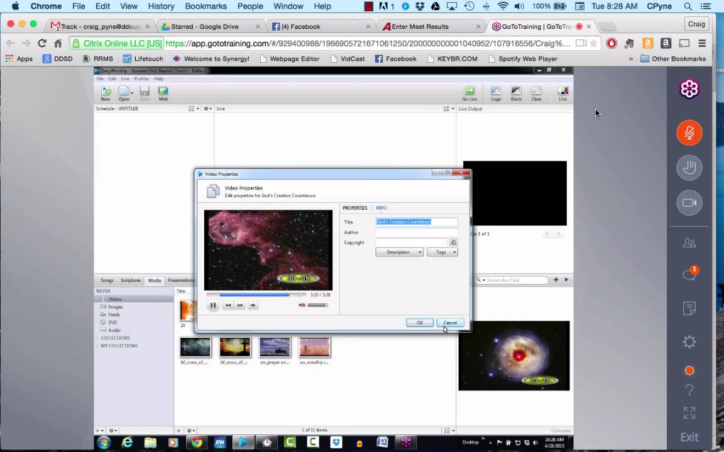Open the Songs tab
This screenshot has width=724, height=452.
(107, 281)
